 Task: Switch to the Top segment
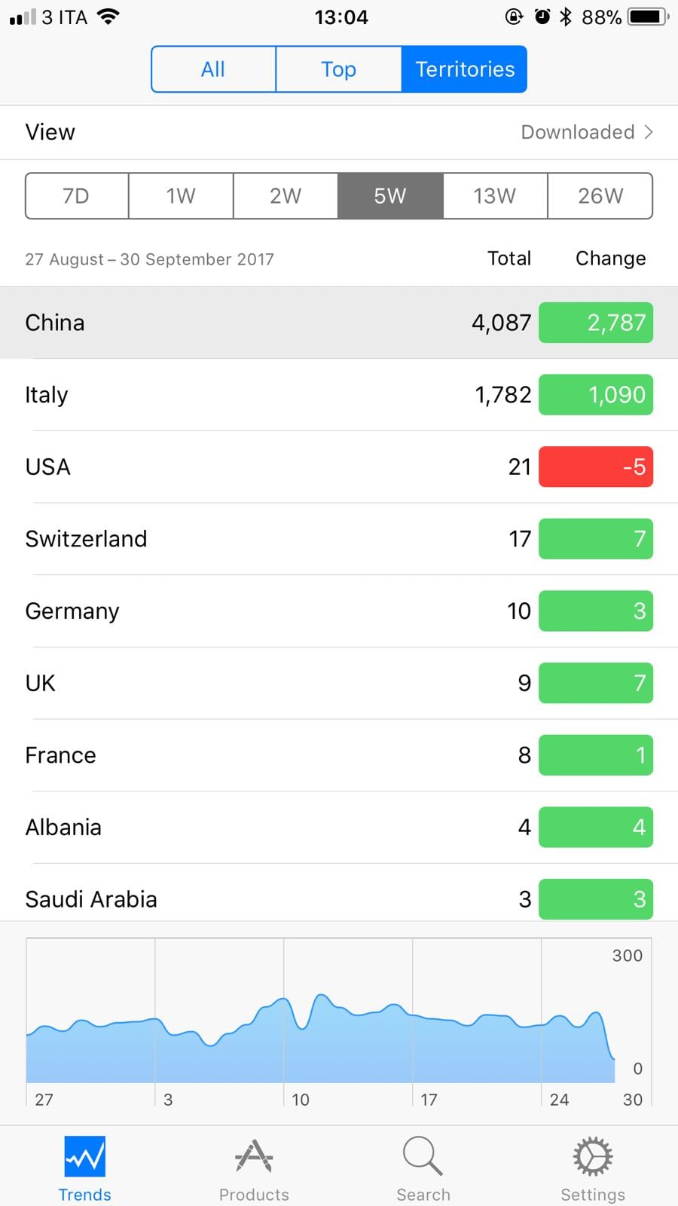point(338,69)
